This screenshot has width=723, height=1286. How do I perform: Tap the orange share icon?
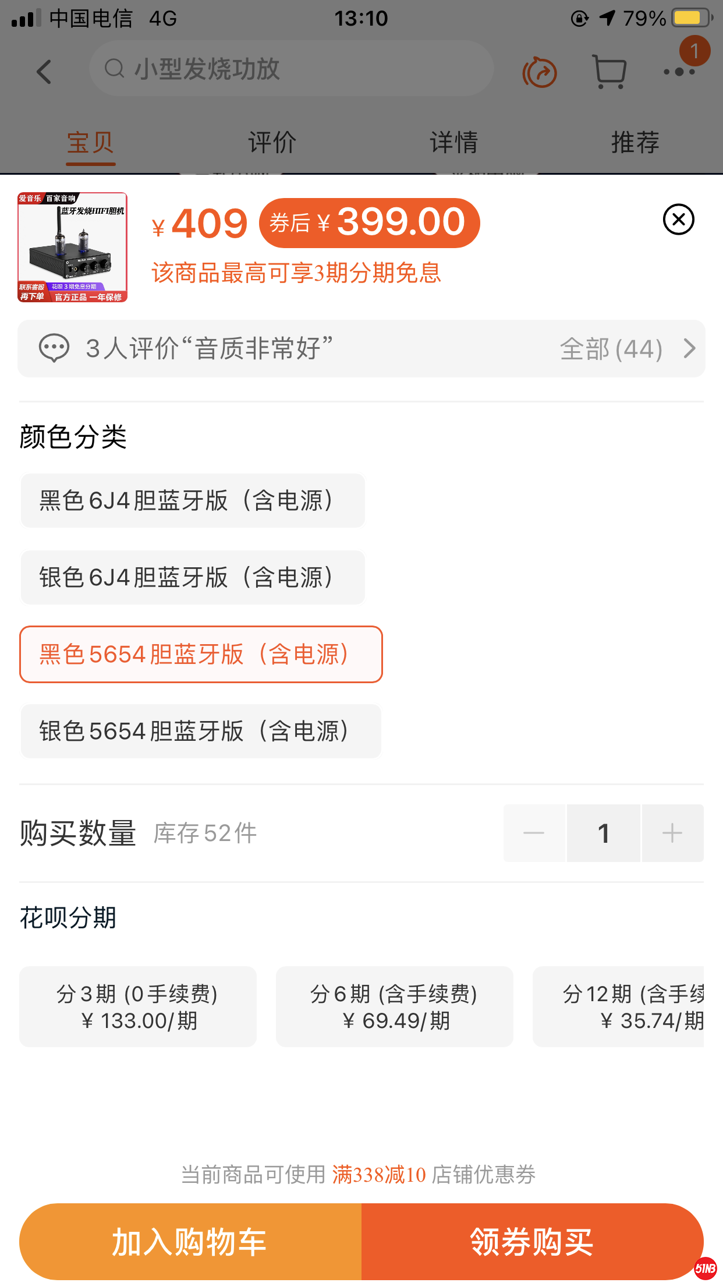[x=540, y=72]
